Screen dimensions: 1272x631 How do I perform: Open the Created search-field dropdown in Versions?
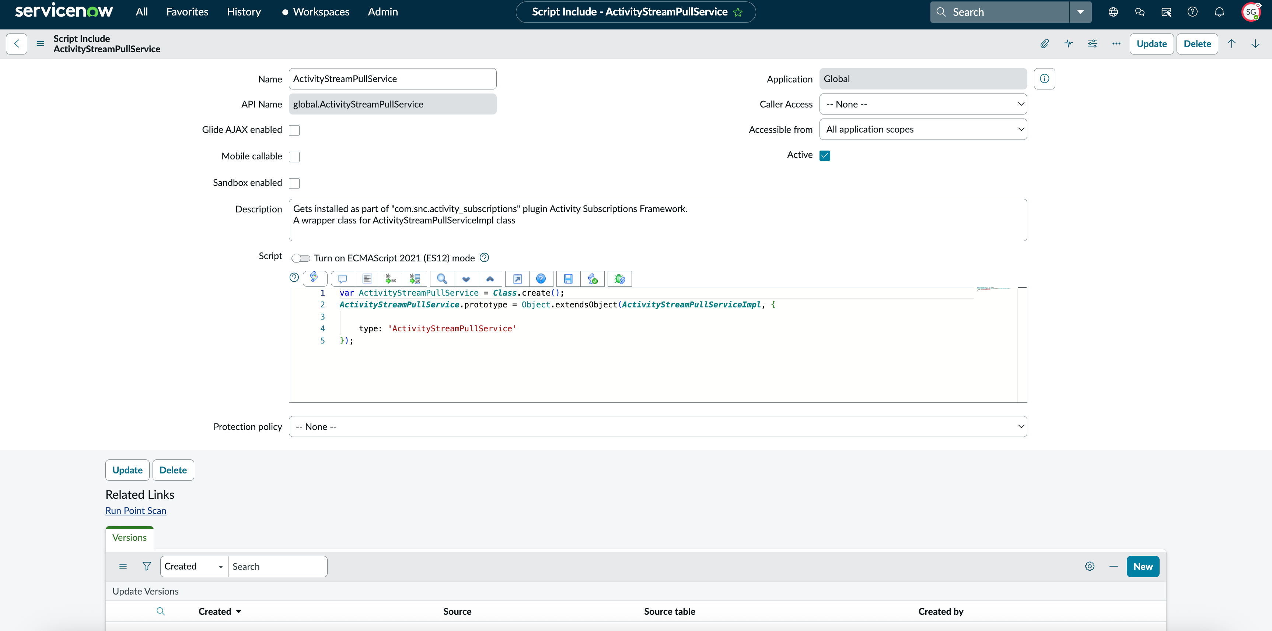[194, 566]
